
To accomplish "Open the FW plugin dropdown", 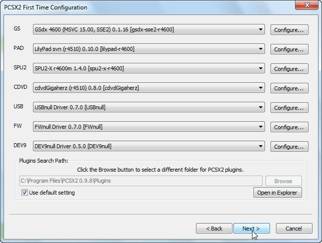I will (x=149, y=127).
